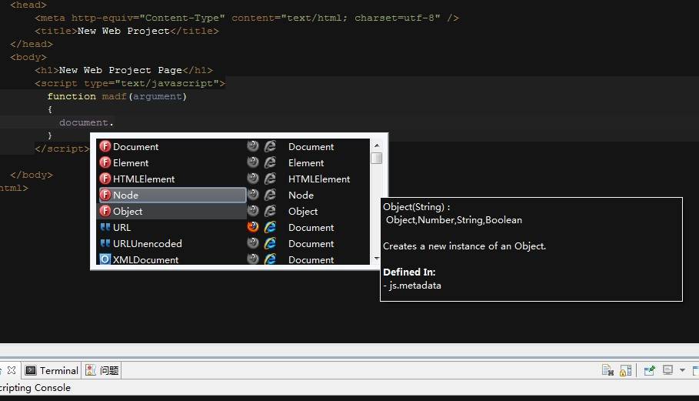Click IE icon in XMLDocument row
Screen dimensions: 699x401
pyautogui.click(x=270, y=259)
